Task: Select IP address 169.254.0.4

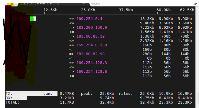Action: [x=89, y=19]
